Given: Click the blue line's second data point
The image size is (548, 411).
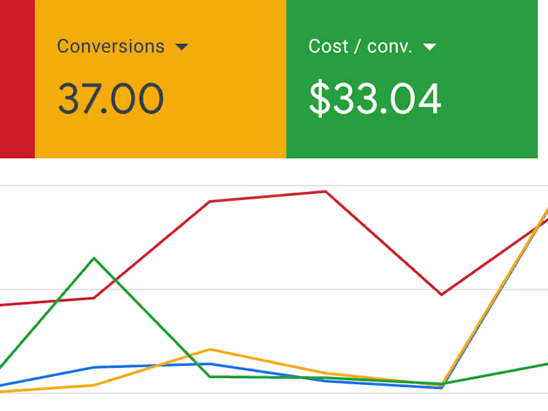Looking at the screenshot, I should (x=95, y=367).
